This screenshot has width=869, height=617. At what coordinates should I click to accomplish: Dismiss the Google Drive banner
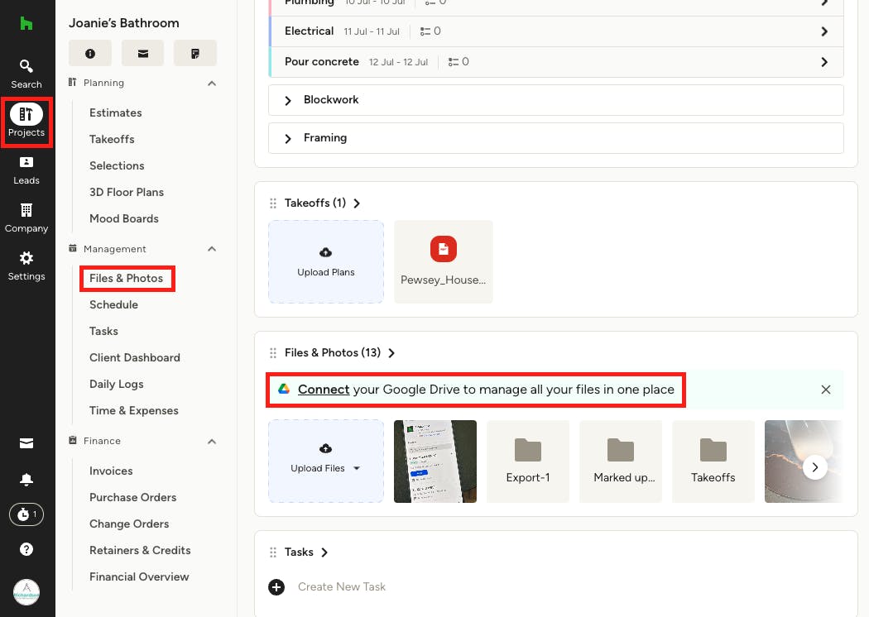(825, 390)
